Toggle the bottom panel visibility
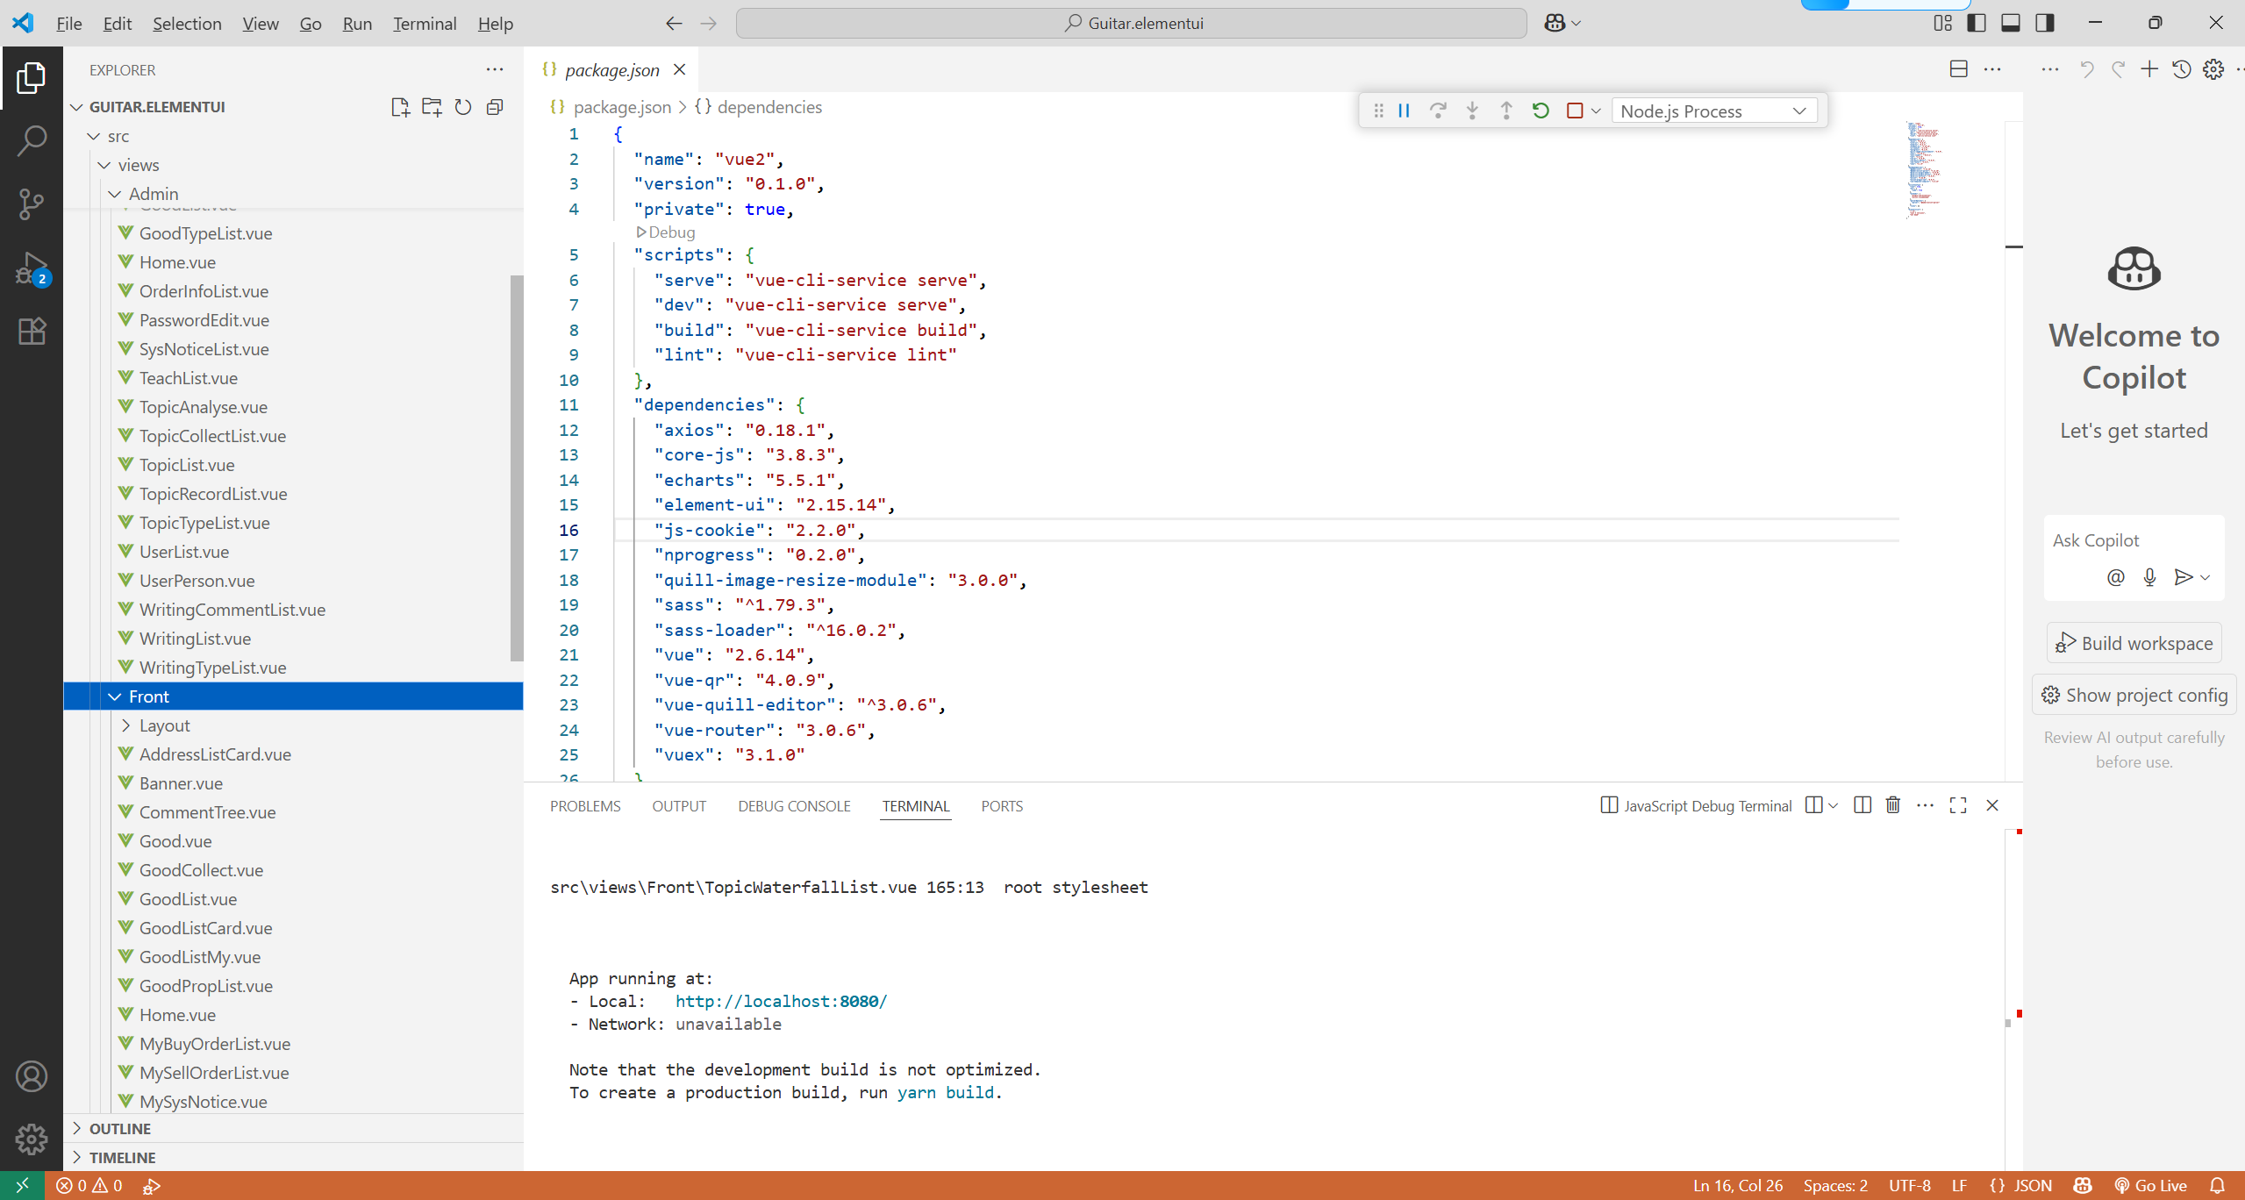The height and width of the screenshot is (1200, 2245). point(2011,23)
